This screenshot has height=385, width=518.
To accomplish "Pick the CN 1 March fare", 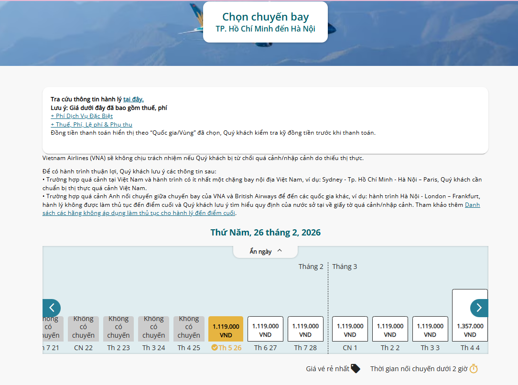I will 350,329.
